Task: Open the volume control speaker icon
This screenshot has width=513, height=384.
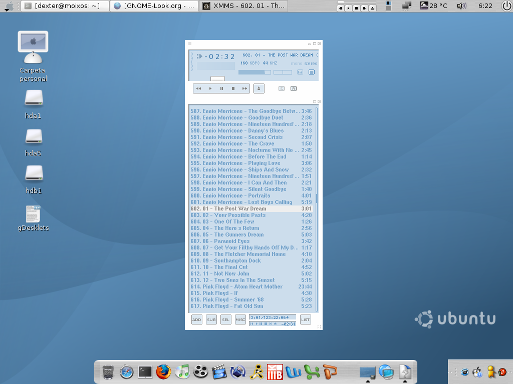Action: point(461,6)
